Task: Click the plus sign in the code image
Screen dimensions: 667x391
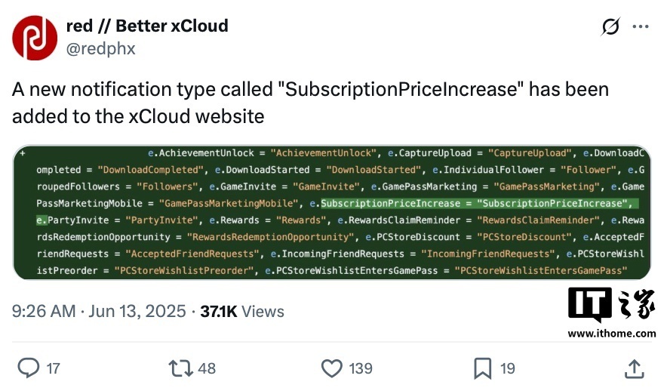Action: [x=23, y=152]
